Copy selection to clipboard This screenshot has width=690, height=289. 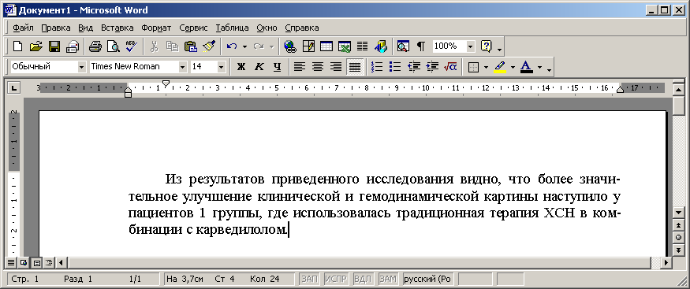[x=172, y=46]
